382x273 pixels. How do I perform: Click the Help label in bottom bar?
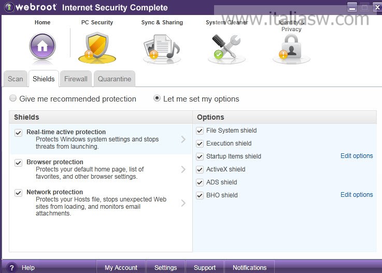(29, 268)
